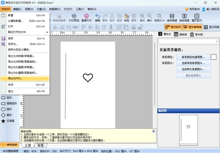Image resolution: width=220 pixels, height=153 pixels.
Task: Choose Export as PDF (导出为PDF)
Action: tap(25, 79)
